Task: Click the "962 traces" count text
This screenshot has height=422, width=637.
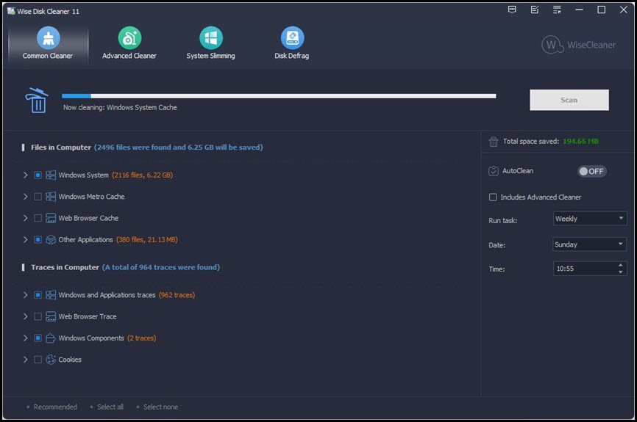Action: pos(177,295)
